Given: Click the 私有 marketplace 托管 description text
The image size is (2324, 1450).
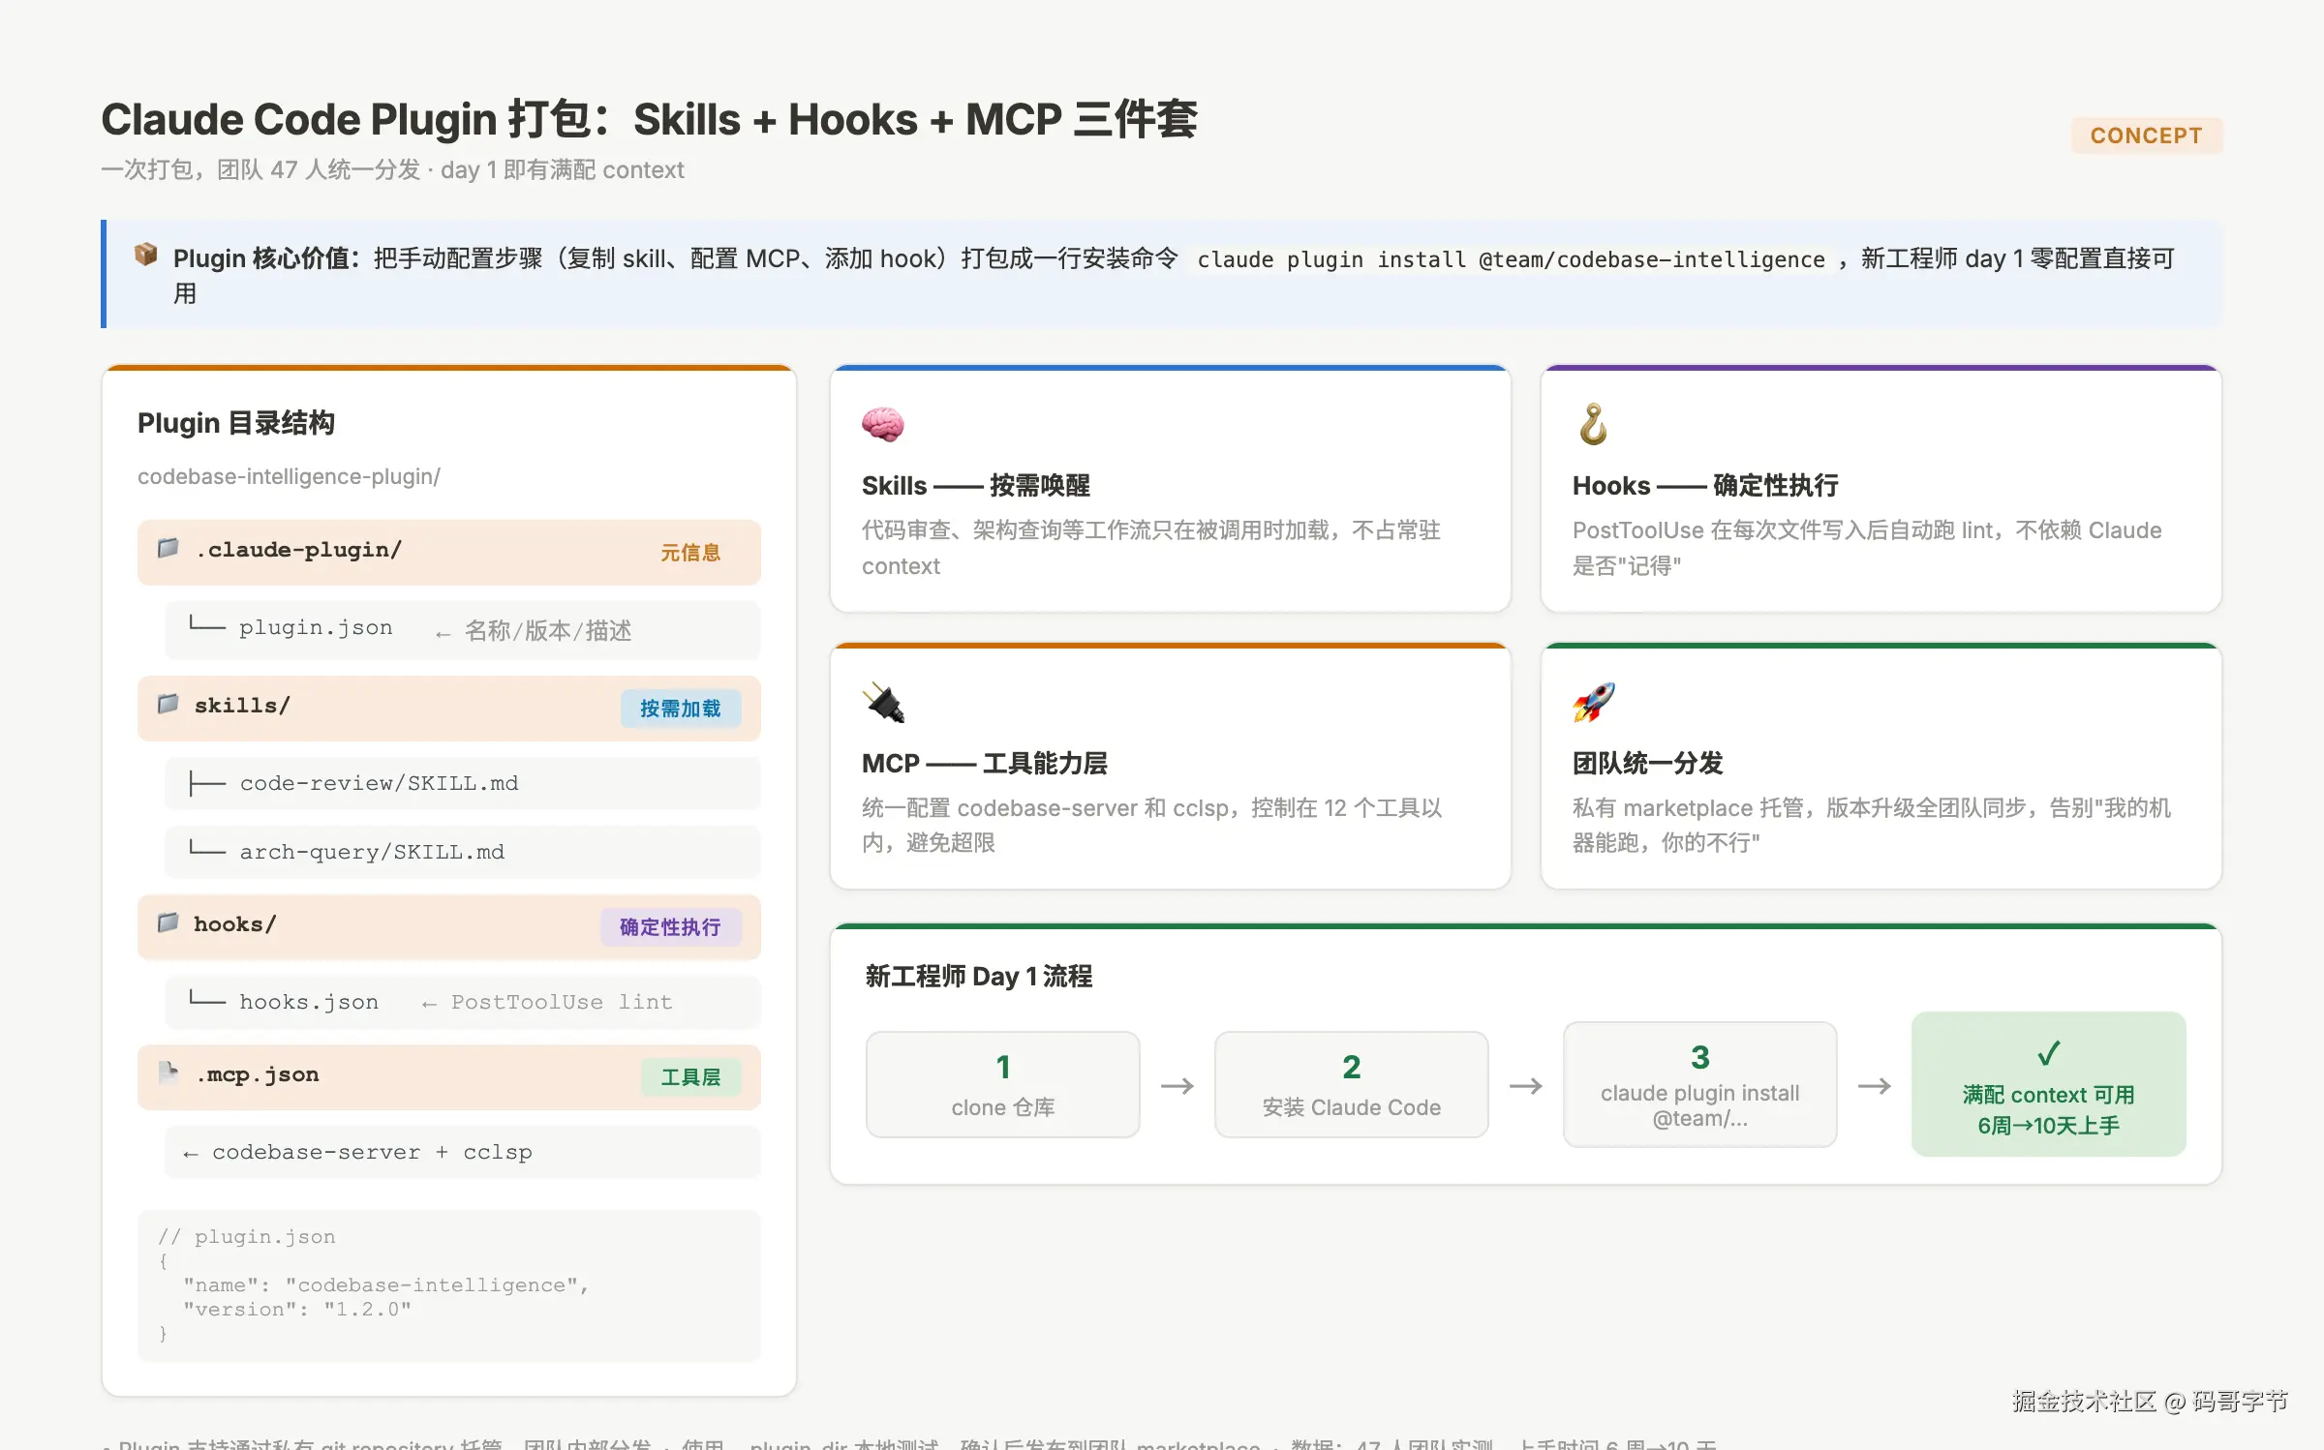Looking at the screenshot, I should (x=1872, y=825).
